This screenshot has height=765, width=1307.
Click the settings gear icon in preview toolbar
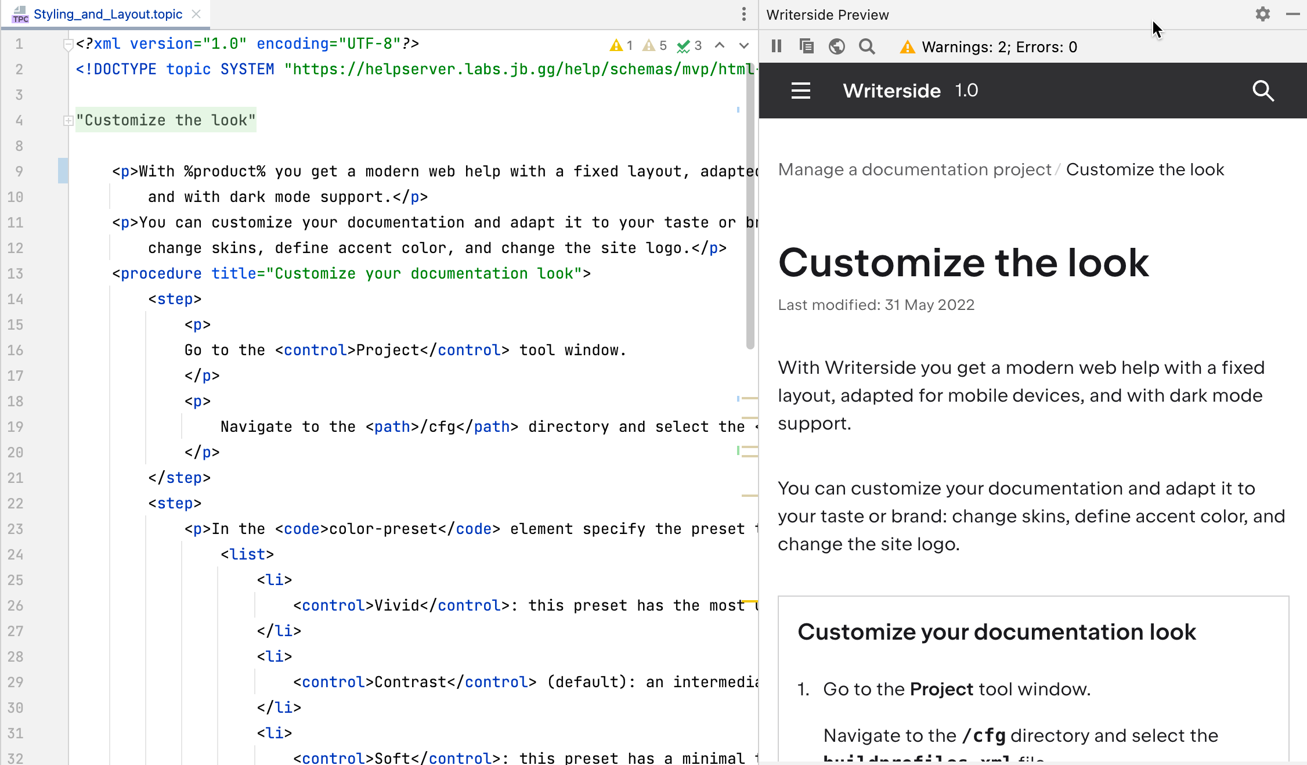point(1263,14)
